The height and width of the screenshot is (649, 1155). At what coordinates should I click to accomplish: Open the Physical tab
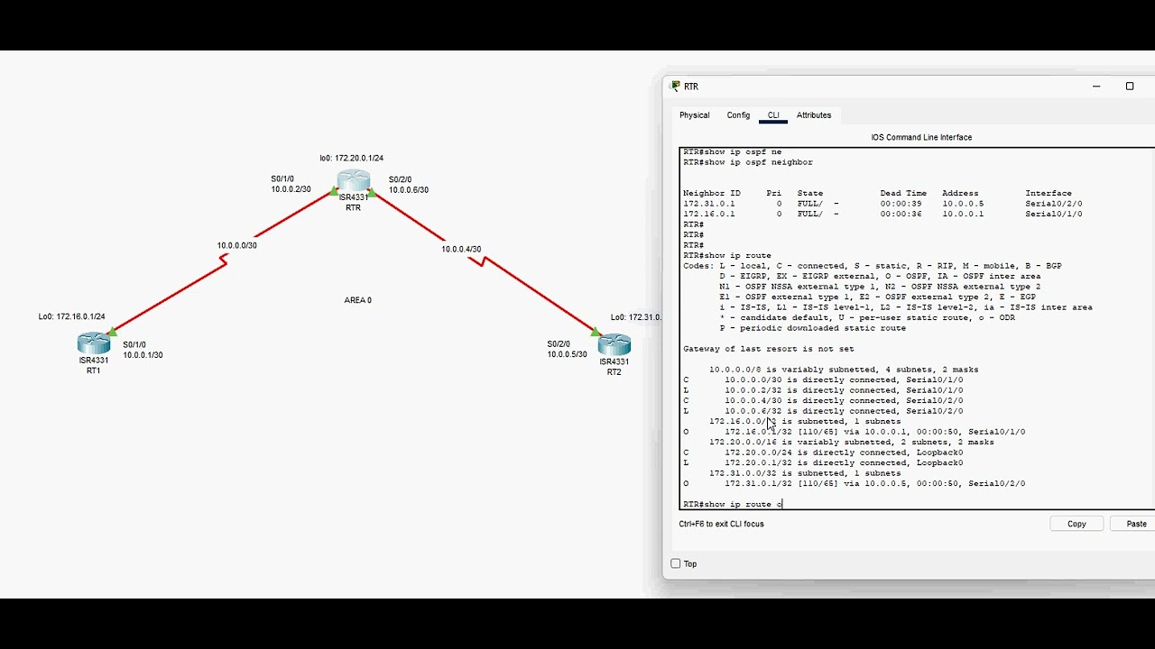coord(695,115)
